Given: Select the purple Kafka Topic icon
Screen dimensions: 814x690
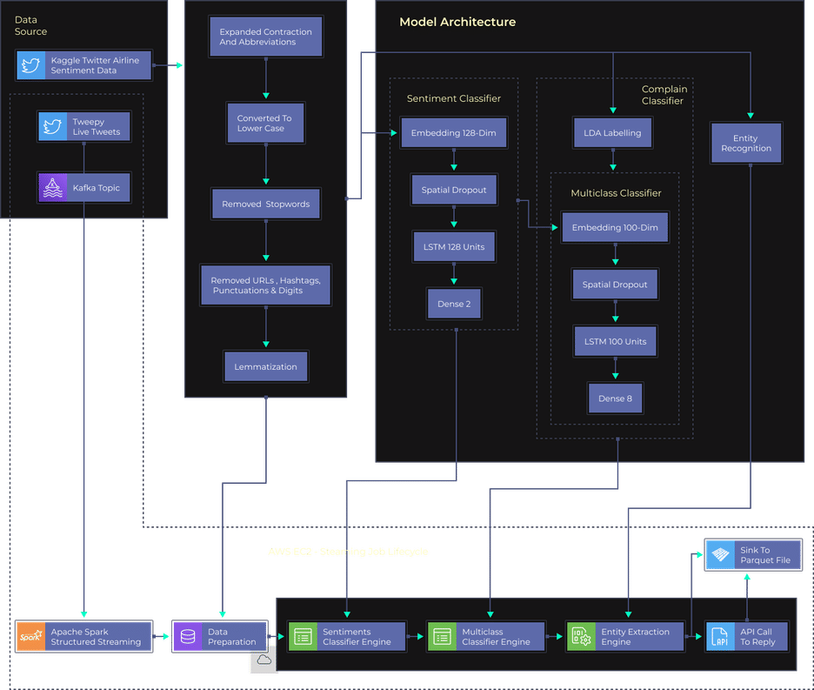Looking at the screenshot, I should point(53,188).
